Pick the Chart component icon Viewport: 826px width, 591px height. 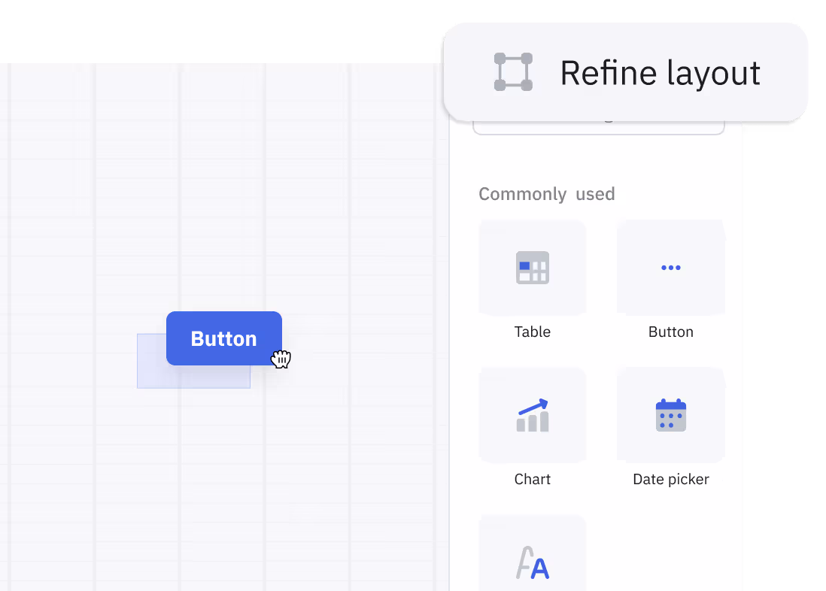pyautogui.click(x=533, y=416)
